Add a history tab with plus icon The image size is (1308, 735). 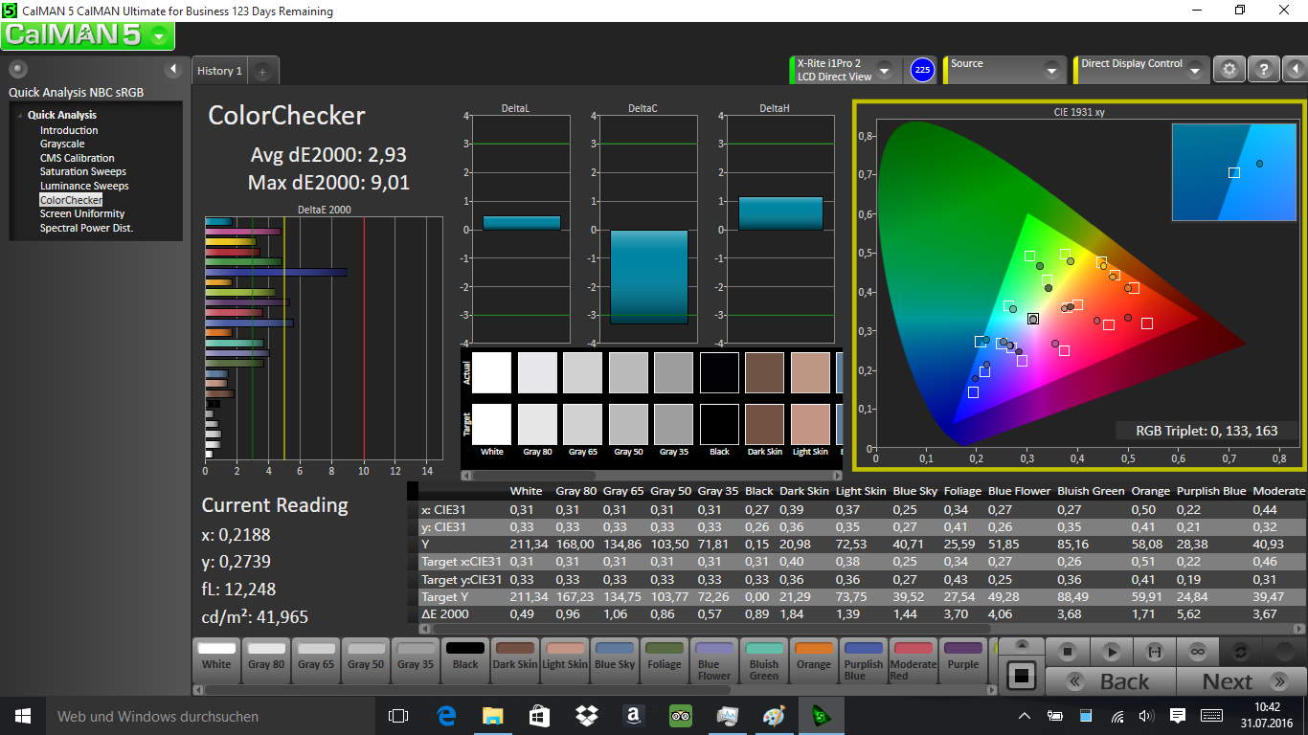[262, 71]
